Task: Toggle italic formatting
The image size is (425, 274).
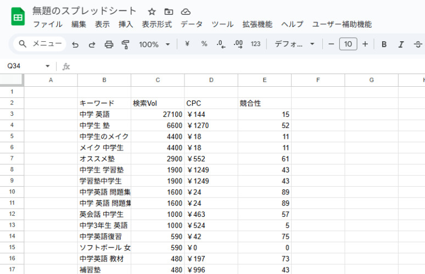Action: 401,44
